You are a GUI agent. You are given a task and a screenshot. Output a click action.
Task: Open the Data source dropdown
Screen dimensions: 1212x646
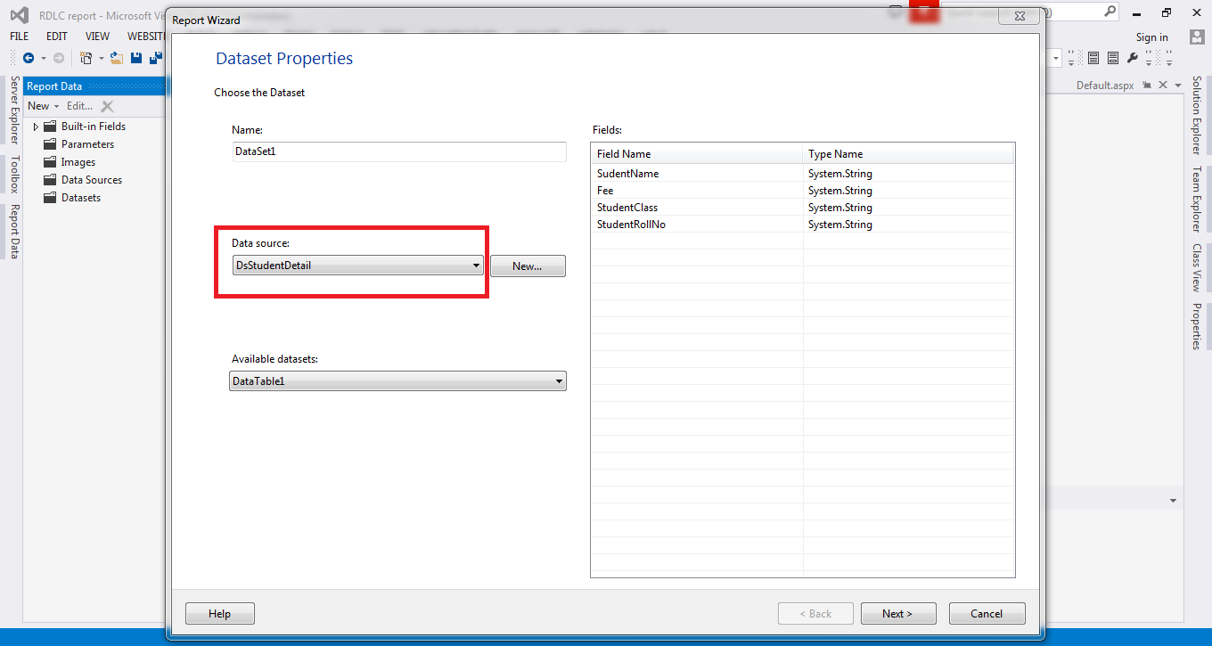tap(476, 265)
